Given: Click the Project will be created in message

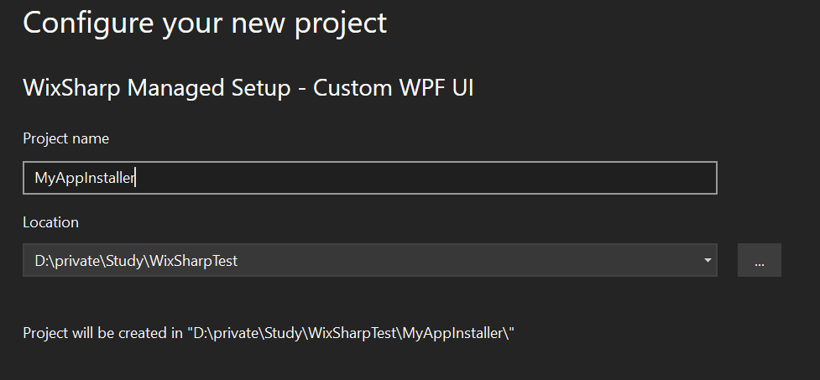Looking at the screenshot, I should pos(269,333).
